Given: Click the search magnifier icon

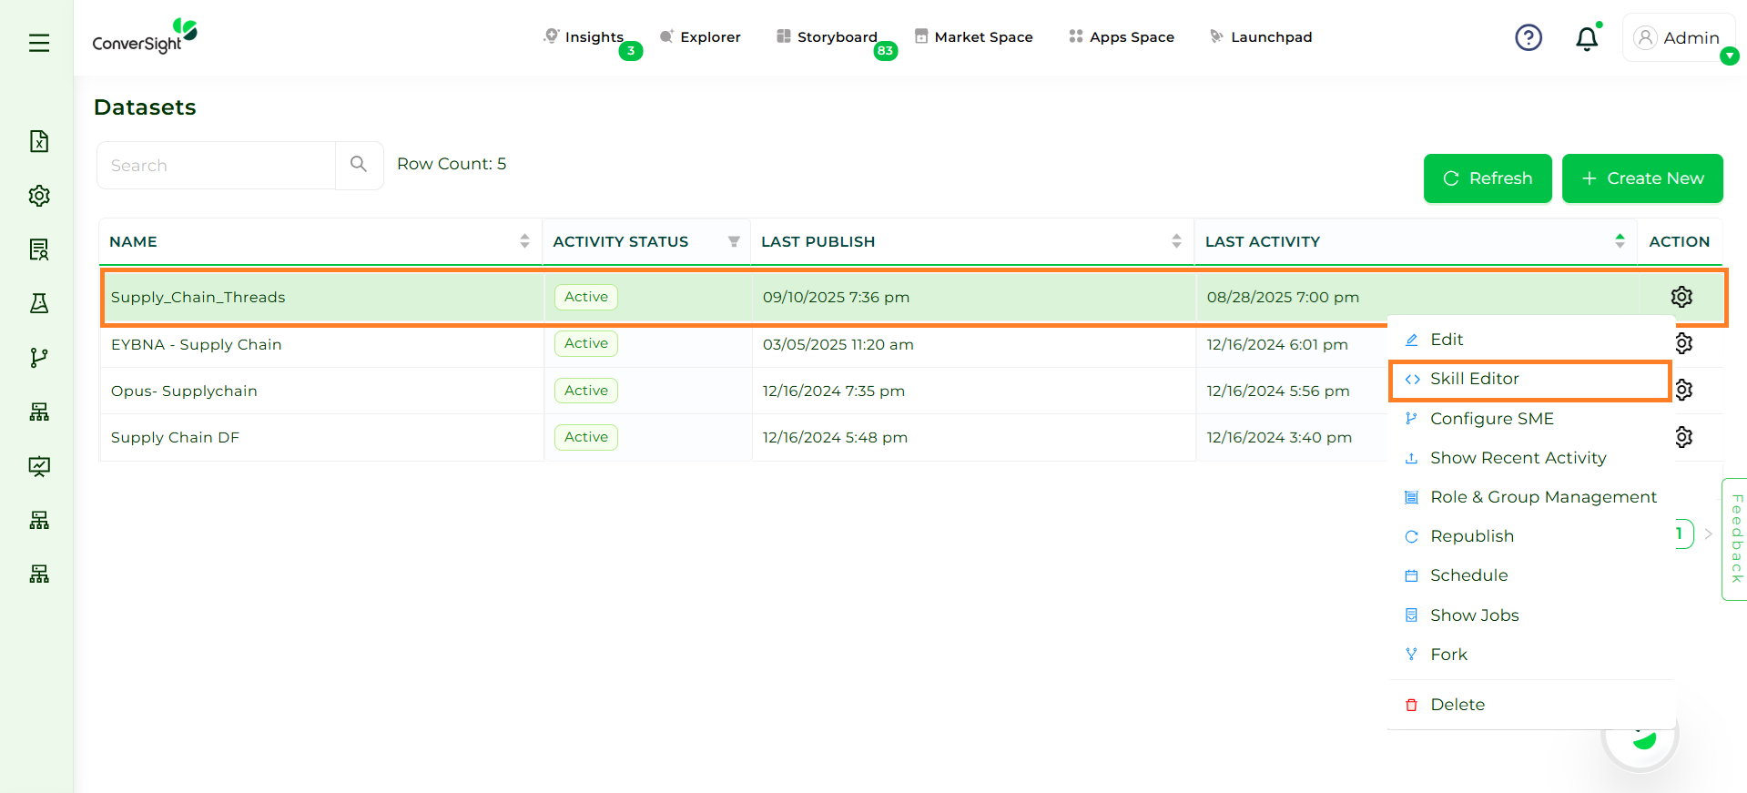Looking at the screenshot, I should pos(359,165).
